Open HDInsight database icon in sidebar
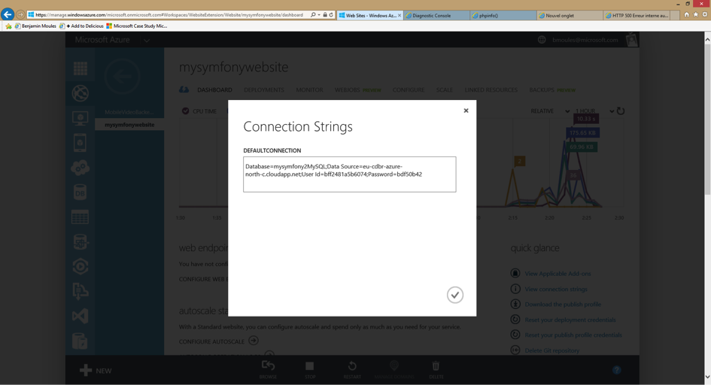 [81, 242]
